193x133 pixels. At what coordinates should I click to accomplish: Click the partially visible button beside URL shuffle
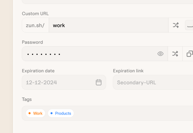(189, 25)
